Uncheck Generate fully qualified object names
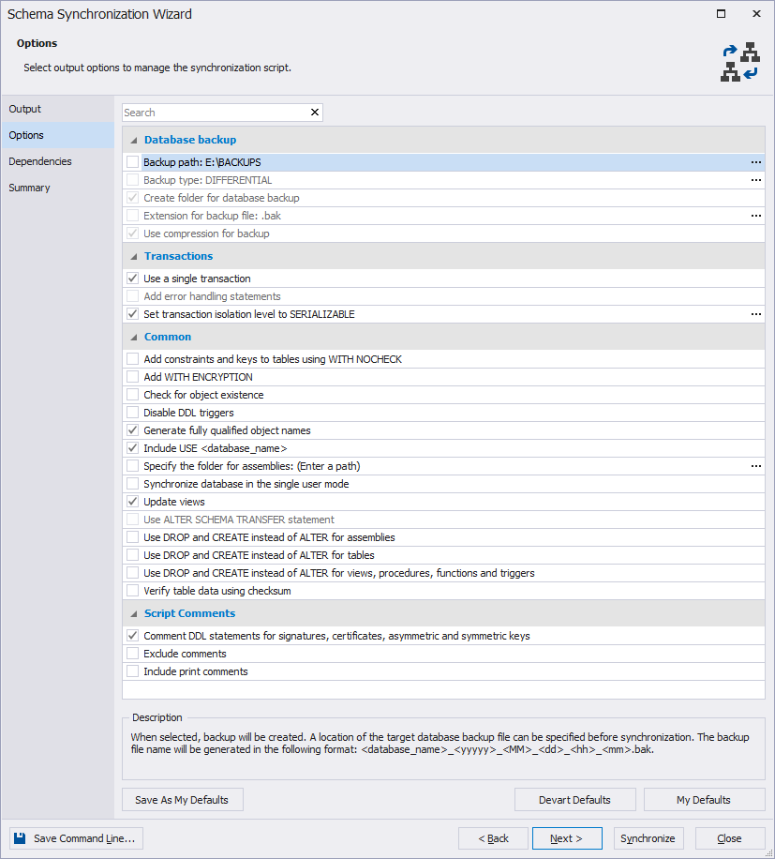 pos(132,430)
